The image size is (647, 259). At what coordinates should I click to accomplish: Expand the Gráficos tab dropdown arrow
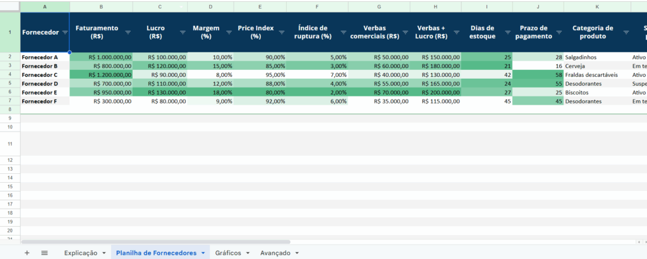[x=248, y=253]
